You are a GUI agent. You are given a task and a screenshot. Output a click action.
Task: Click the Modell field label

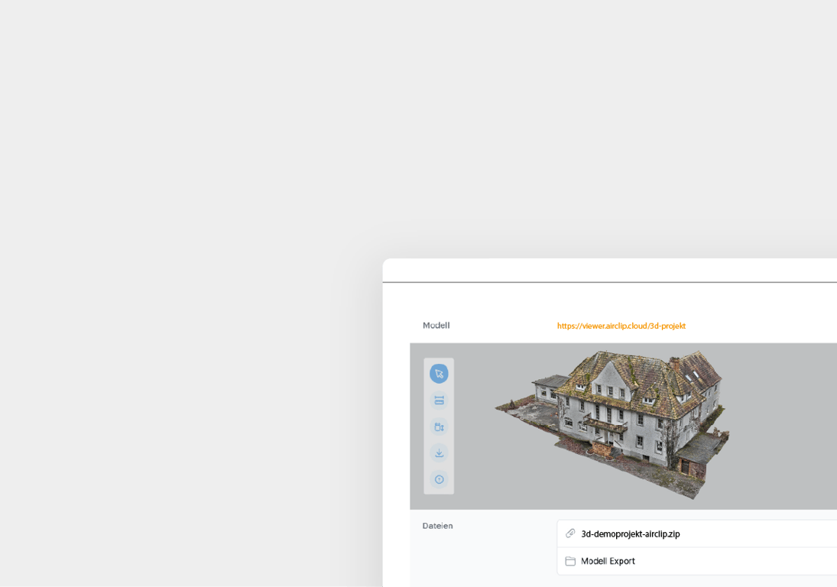[436, 325]
